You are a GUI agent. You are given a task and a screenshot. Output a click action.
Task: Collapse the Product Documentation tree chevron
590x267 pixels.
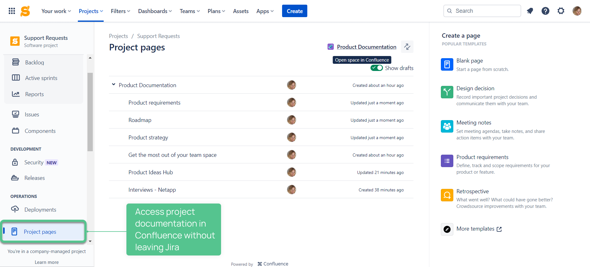(114, 85)
